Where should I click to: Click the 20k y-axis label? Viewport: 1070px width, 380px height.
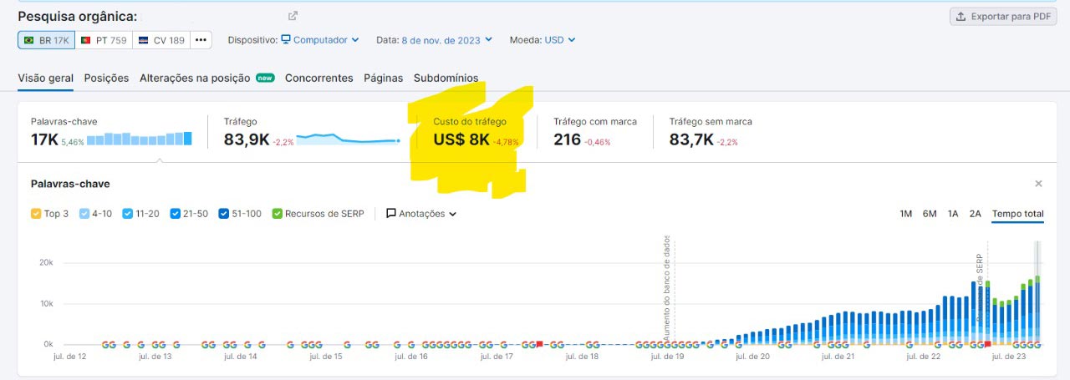pos(46,262)
